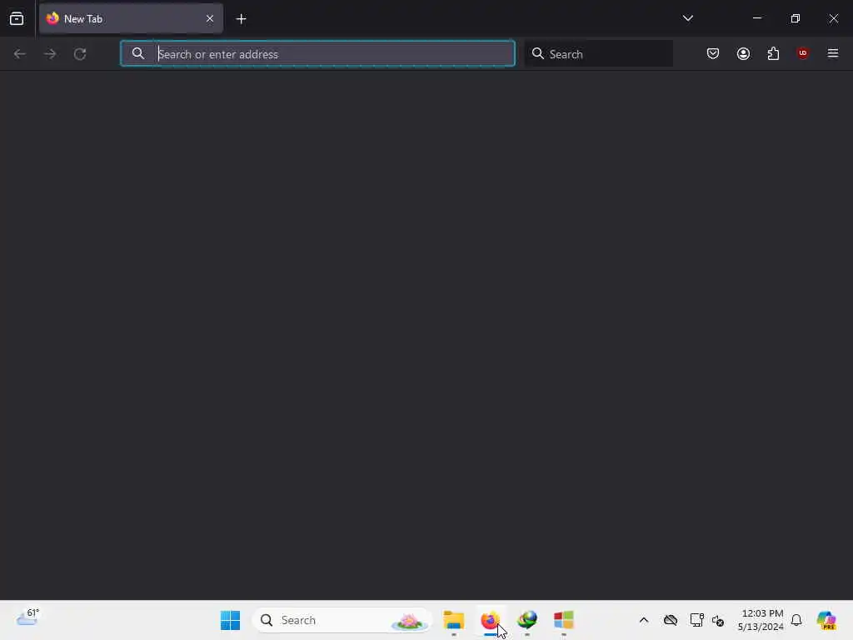
Task: Minimize the Firefox window
Action: [756, 18]
